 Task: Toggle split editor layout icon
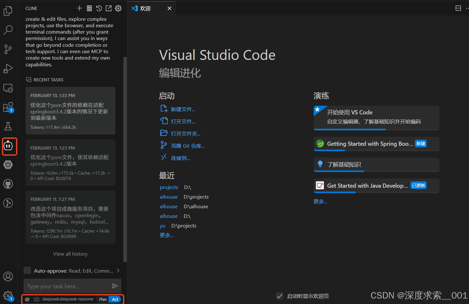tap(458, 8)
